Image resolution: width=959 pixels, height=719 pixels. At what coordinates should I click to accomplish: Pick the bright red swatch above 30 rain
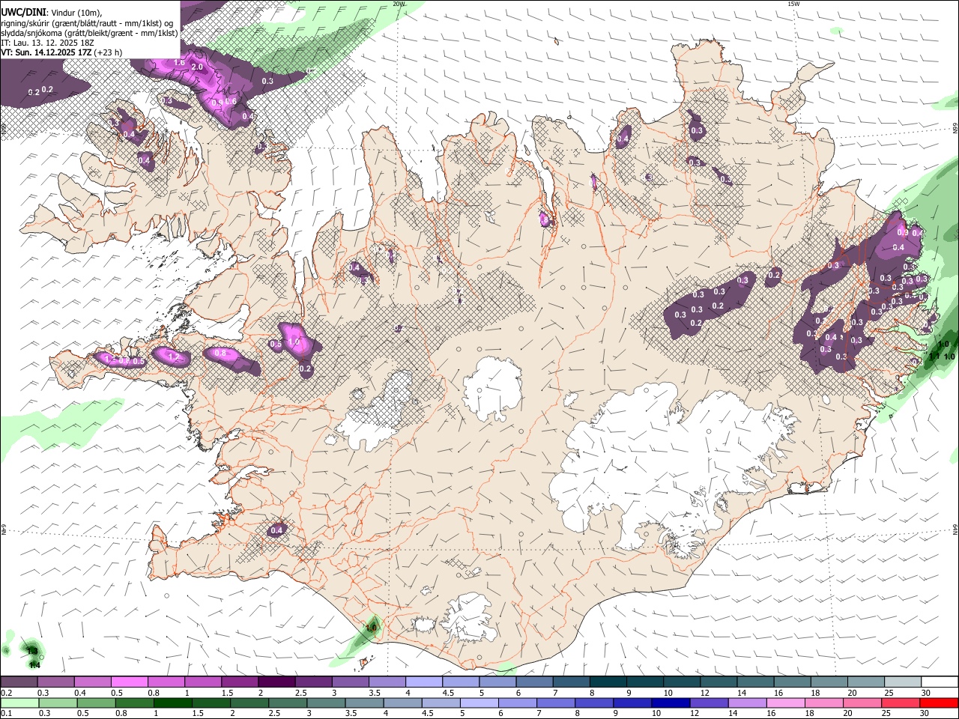[939, 703]
